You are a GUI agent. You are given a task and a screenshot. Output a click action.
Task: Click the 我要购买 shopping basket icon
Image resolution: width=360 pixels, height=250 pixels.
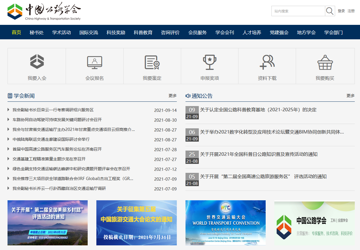point(325,62)
